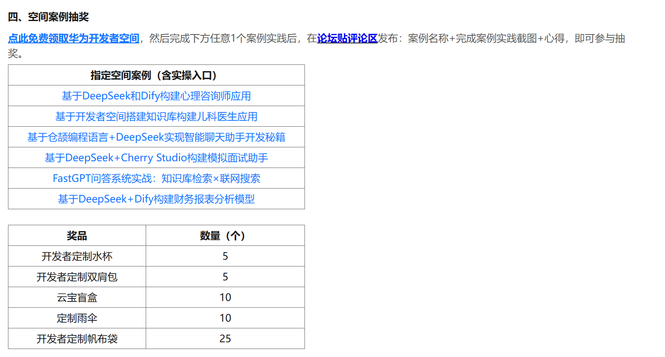Open the FastGPT问答系统实战 case link

click(156, 178)
